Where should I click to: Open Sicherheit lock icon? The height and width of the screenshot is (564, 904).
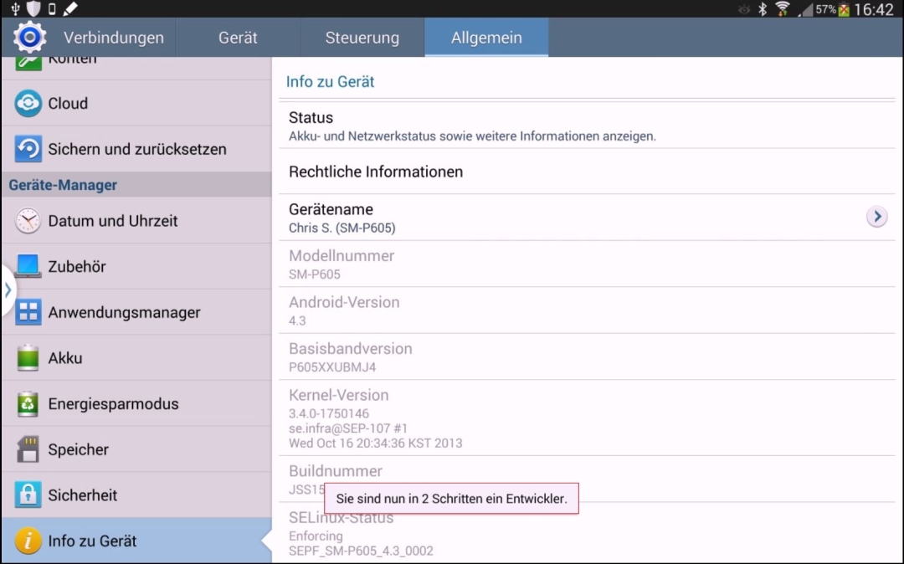click(x=28, y=495)
